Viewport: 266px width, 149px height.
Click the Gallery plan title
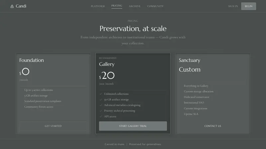[107, 64]
